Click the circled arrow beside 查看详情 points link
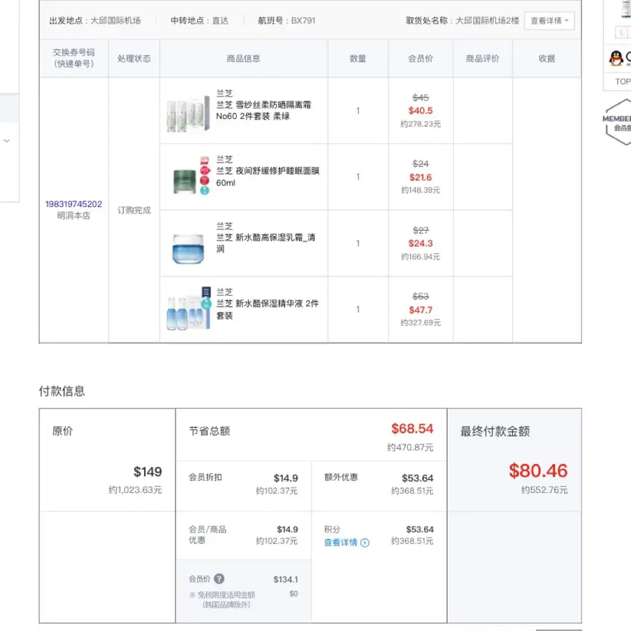 point(365,542)
